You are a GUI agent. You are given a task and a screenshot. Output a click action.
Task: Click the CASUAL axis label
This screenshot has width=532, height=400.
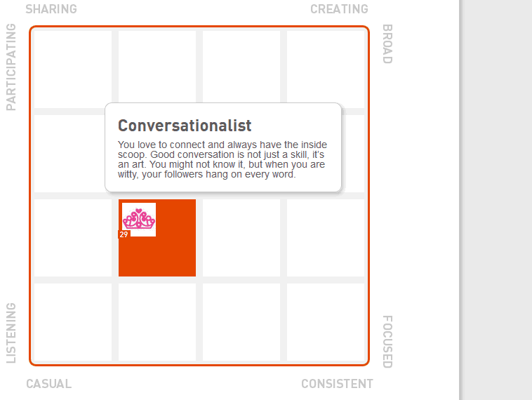coord(49,384)
